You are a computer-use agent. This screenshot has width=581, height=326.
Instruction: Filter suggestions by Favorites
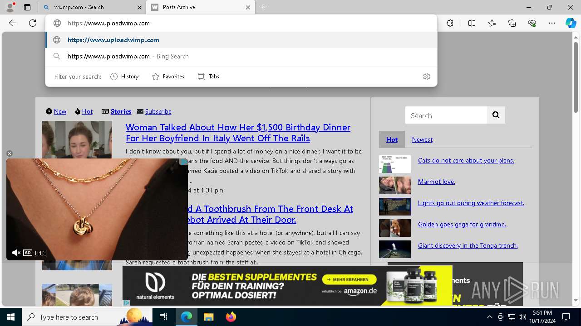[x=168, y=77]
